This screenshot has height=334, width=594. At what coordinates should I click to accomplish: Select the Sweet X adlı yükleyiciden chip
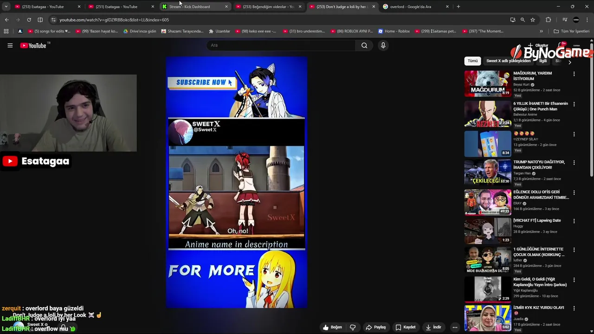tap(508, 61)
